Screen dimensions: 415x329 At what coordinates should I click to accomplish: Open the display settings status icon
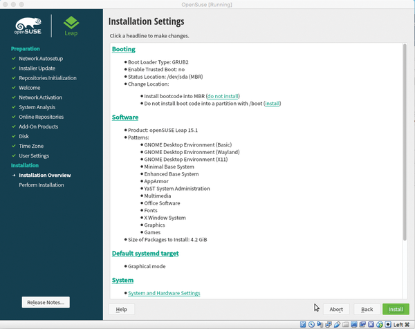(354, 324)
